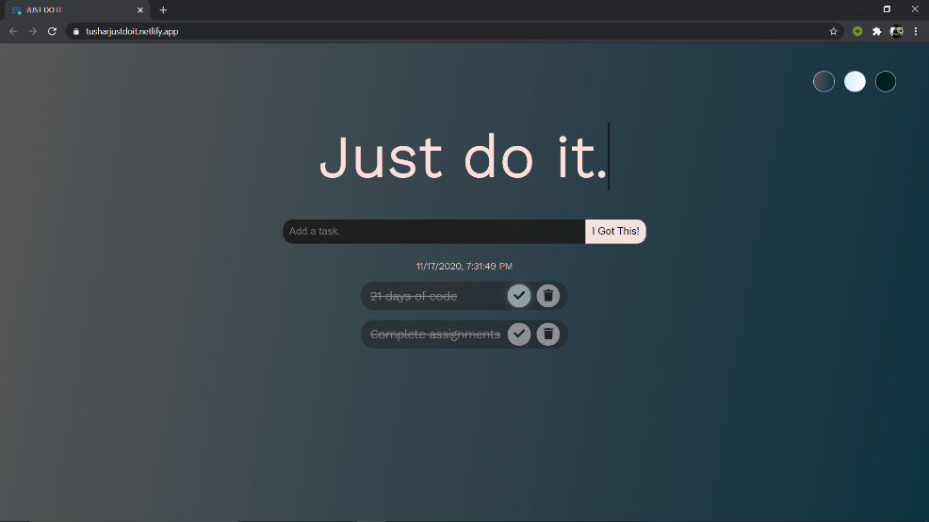Bookmark this page with the star icon
This screenshot has width=929, height=522.
pyautogui.click(x=833, y=31)
